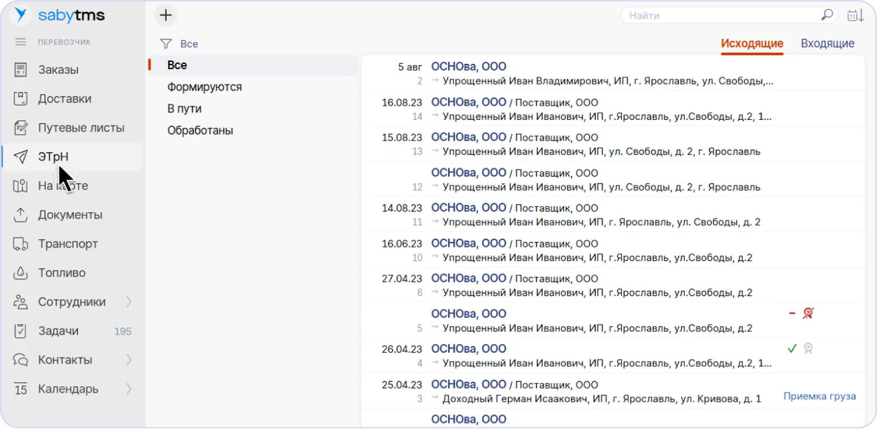Select the Исходящие tab
The image size is (877, 429).
pyautogui.click(x=751, y=44)
